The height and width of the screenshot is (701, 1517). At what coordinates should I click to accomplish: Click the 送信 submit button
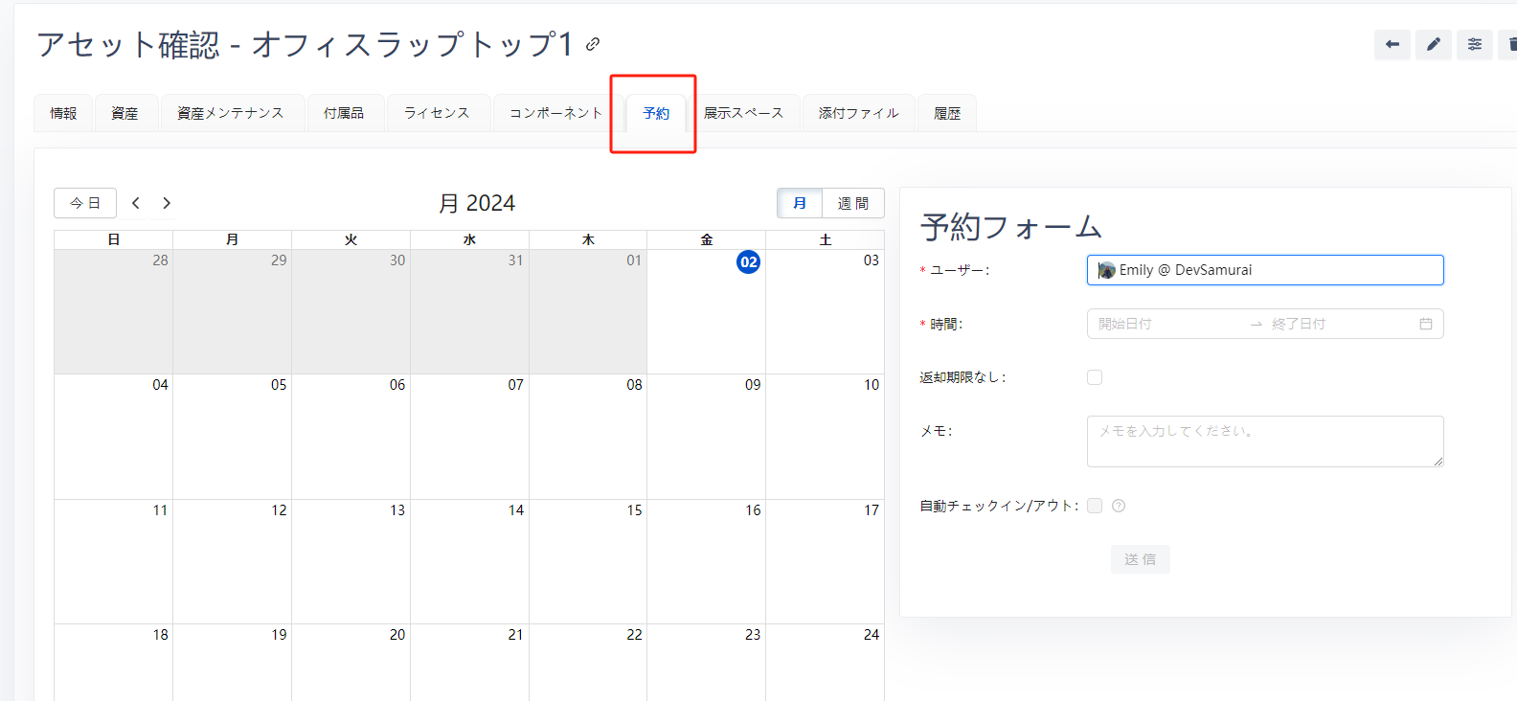point(1140,559)
